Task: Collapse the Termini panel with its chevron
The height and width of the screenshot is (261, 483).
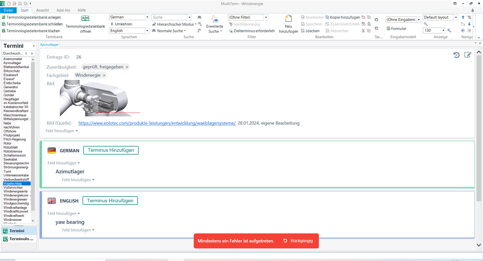Action: [x=34, y=46]
